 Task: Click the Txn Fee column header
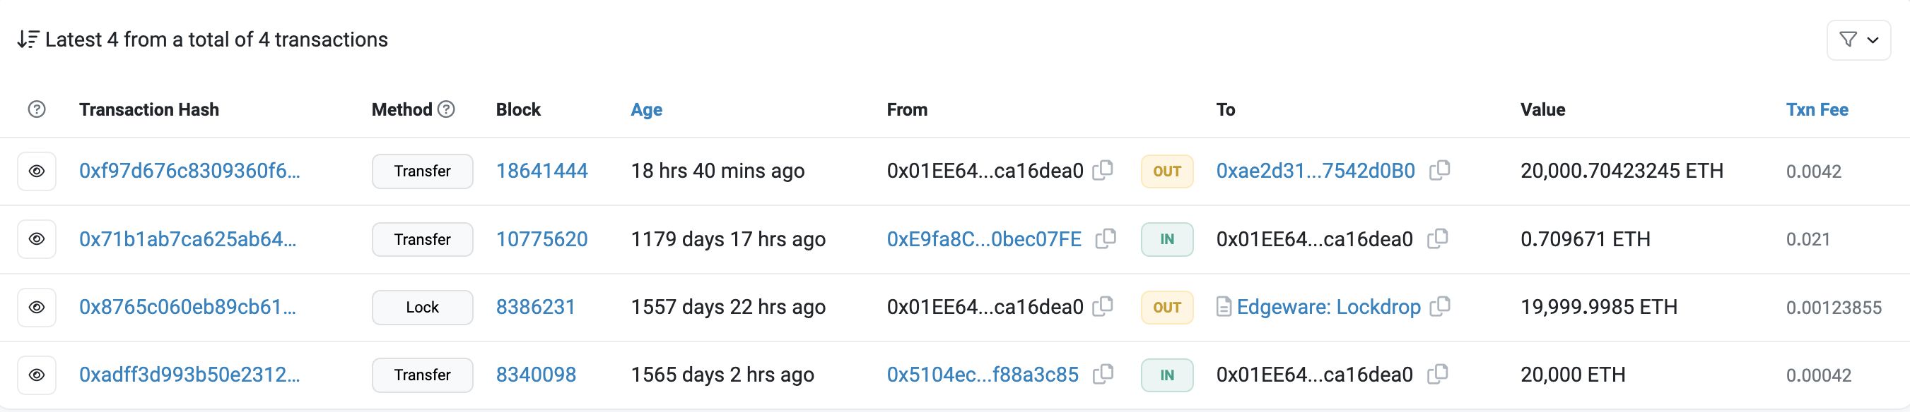(1817, 109)
